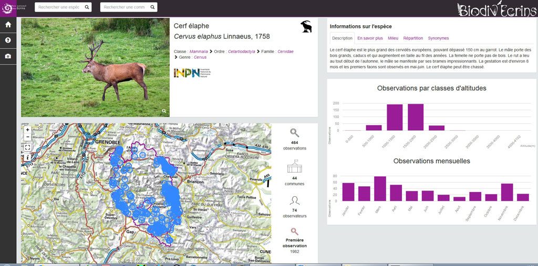538x266 pixels.
Task: Click the 'Observations mensuelles' chart title
Action: (x=432, y=161)
